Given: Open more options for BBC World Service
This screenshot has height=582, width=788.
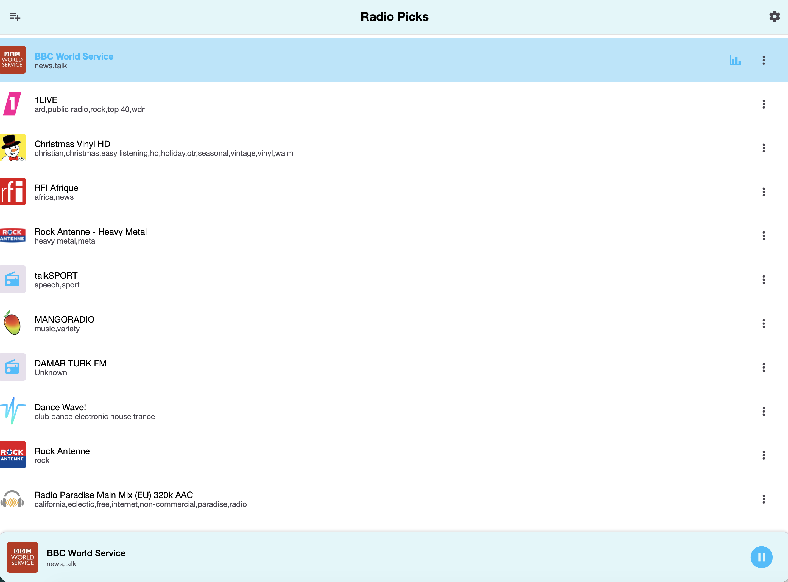Looking at the screenshot, I should [764, 60].
